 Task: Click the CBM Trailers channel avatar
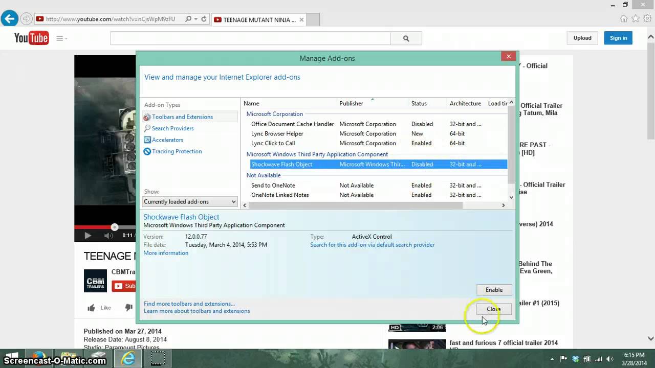point(95,281)
